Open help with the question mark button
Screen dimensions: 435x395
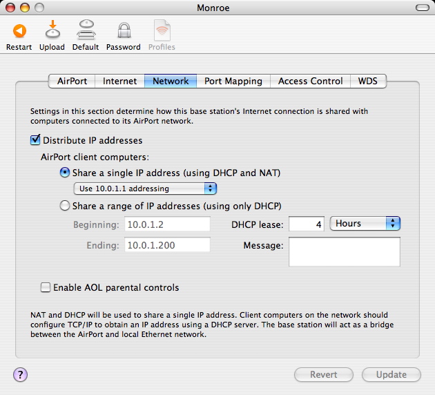[x=20, y=374]
